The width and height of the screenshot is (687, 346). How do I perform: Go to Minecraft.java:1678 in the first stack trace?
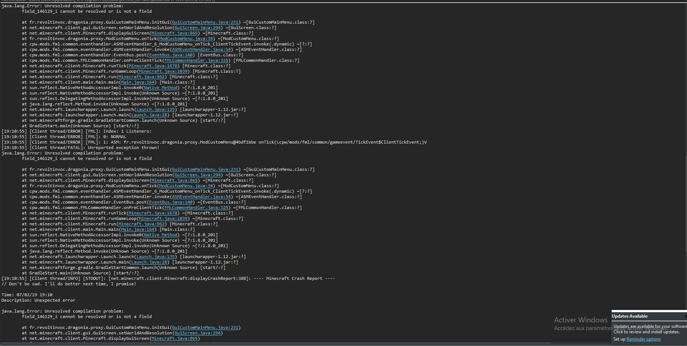153,66
